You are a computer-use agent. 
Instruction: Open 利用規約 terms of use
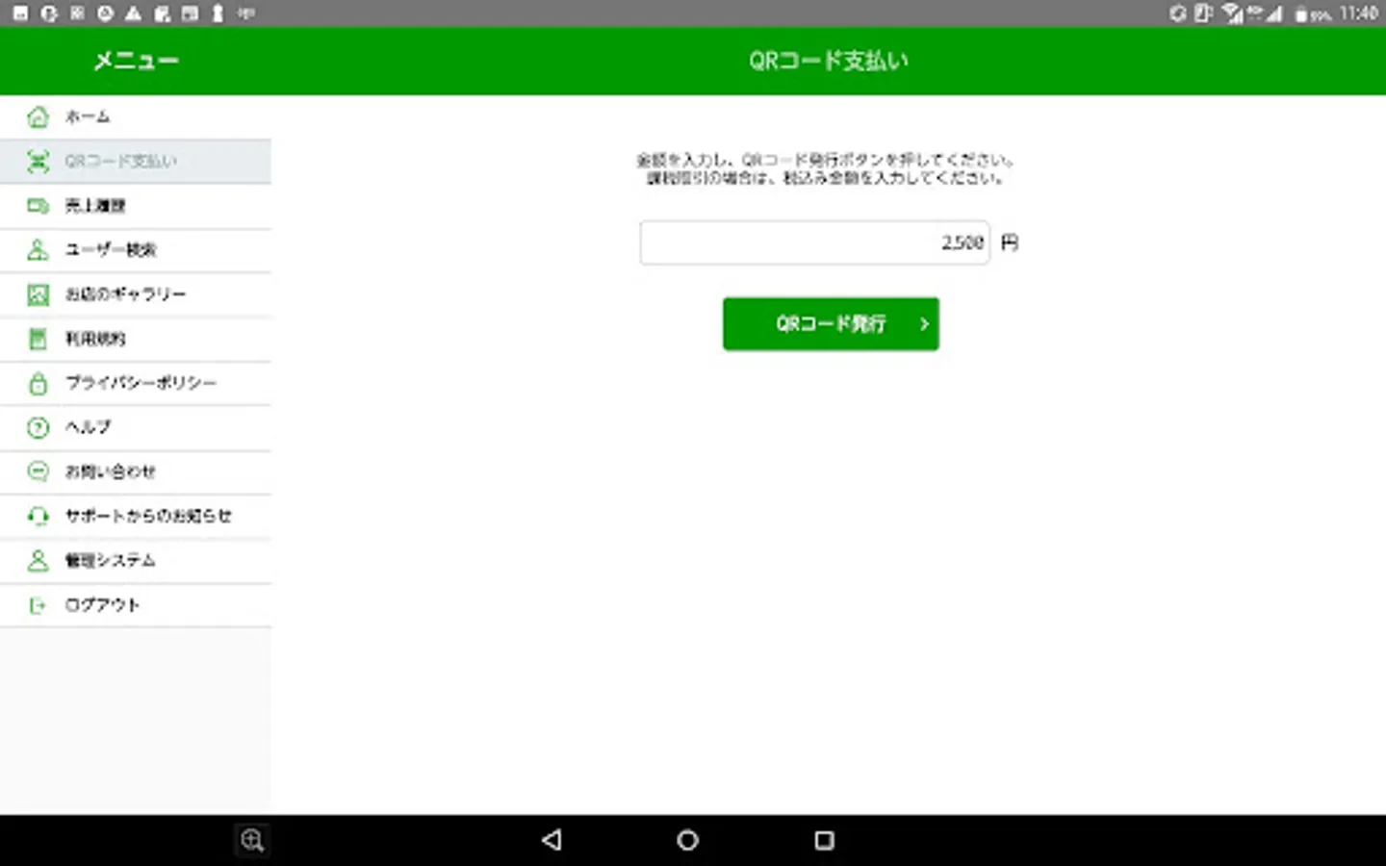pyautogui.click(x=135, y=339)
